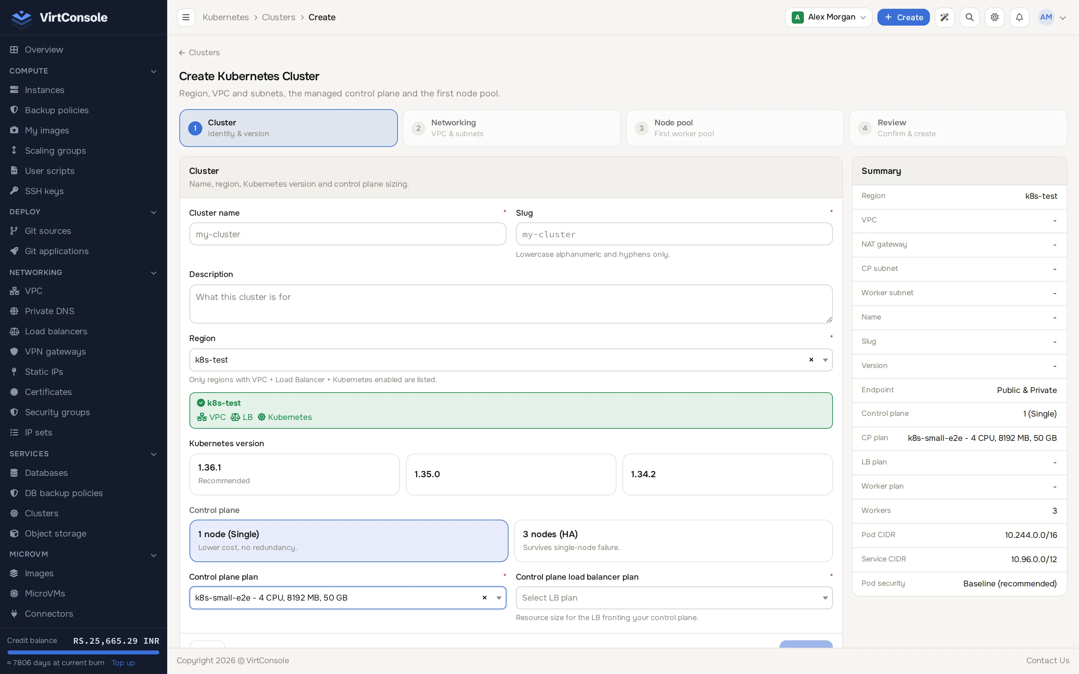Image resolution: width=1079 pixels, height=674 pixels.
Task: Open the settings gear icon
Action: coord(994,18)
